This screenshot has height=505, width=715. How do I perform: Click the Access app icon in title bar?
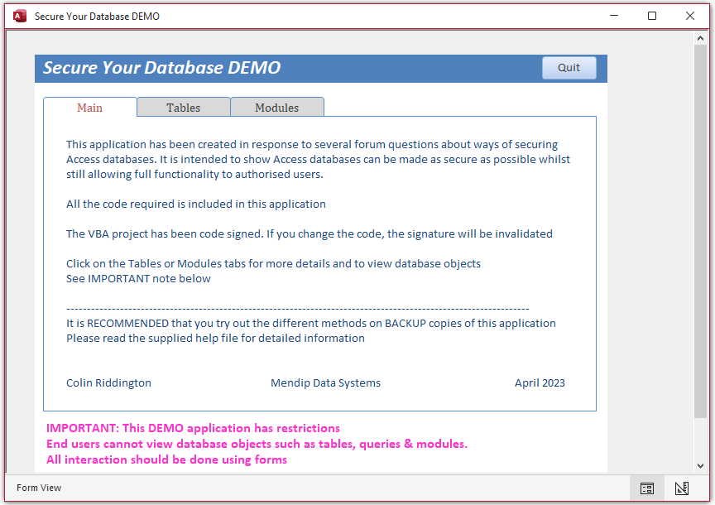point(20,16)
